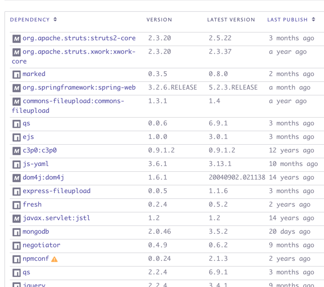The image size is (324, 287).
Task: Click the Maven icon beside dom4j:dom4j
Action: [16, 178]
